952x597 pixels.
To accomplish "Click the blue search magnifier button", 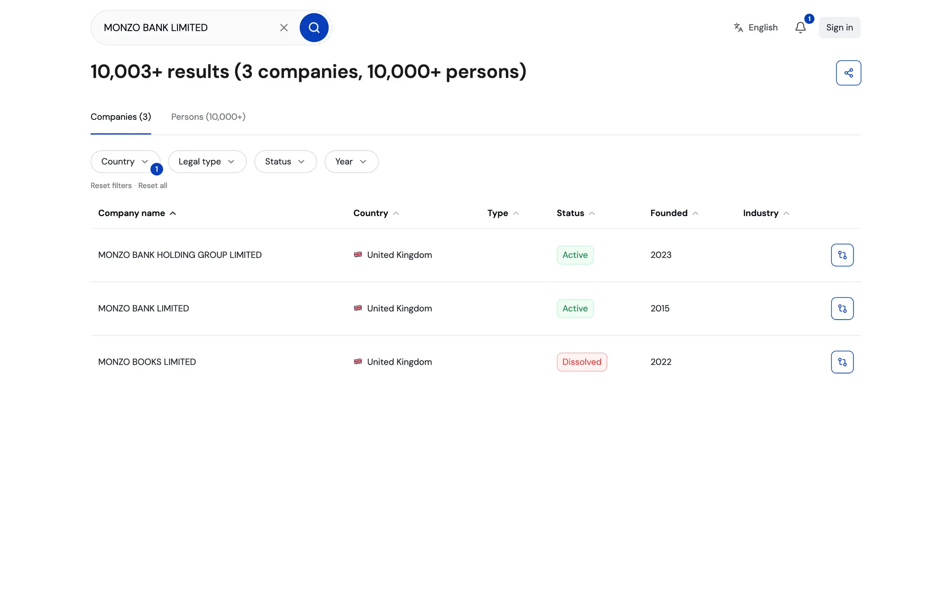I will [x=314, y=27].
